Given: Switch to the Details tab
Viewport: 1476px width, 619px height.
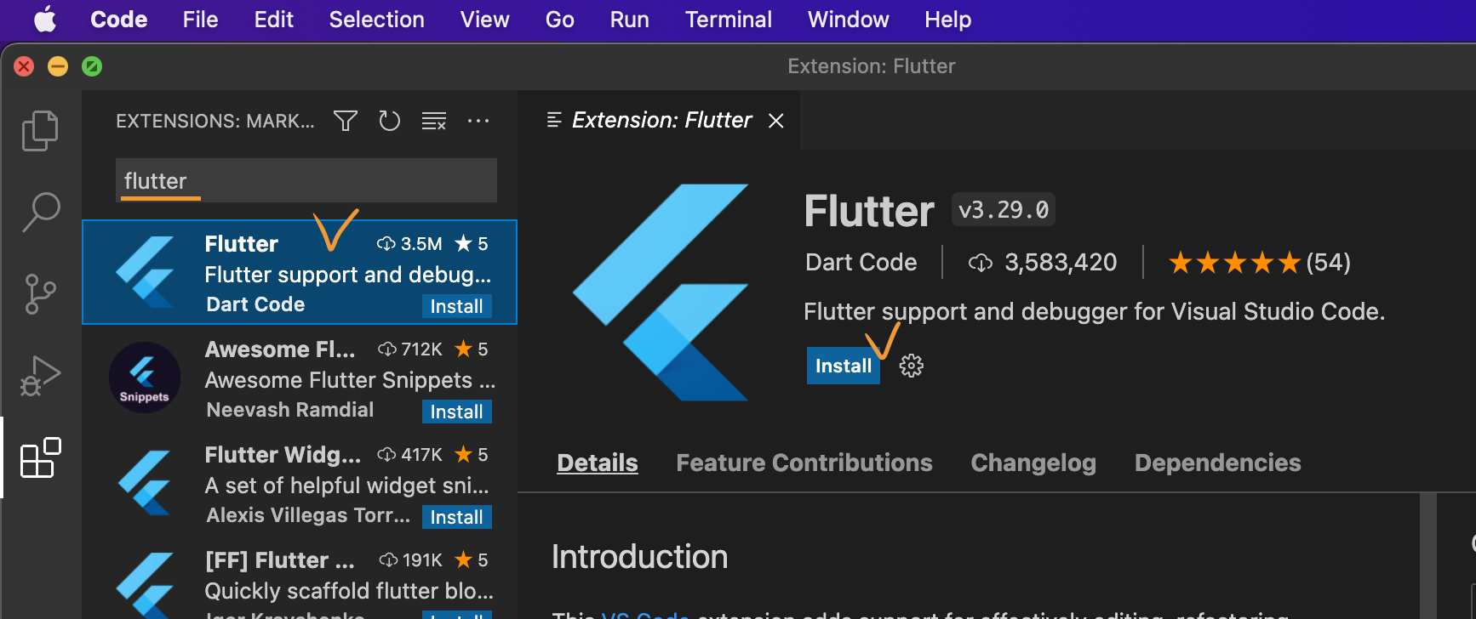Looking at the screenshot, I should (598, 463).
